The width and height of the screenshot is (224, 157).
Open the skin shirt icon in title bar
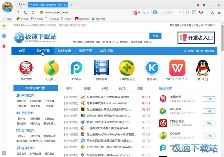[x=204, y=5]
